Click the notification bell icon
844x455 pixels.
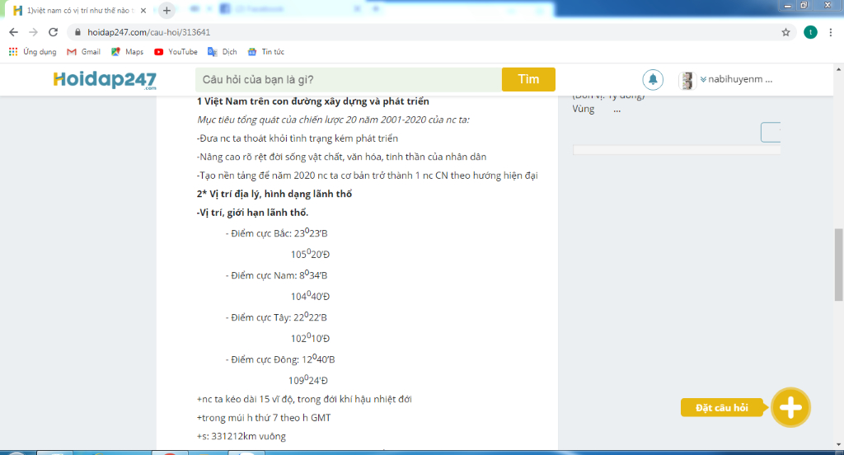[653, 79]
